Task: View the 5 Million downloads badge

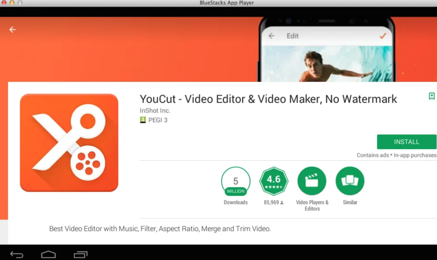Action: (236, 181)
